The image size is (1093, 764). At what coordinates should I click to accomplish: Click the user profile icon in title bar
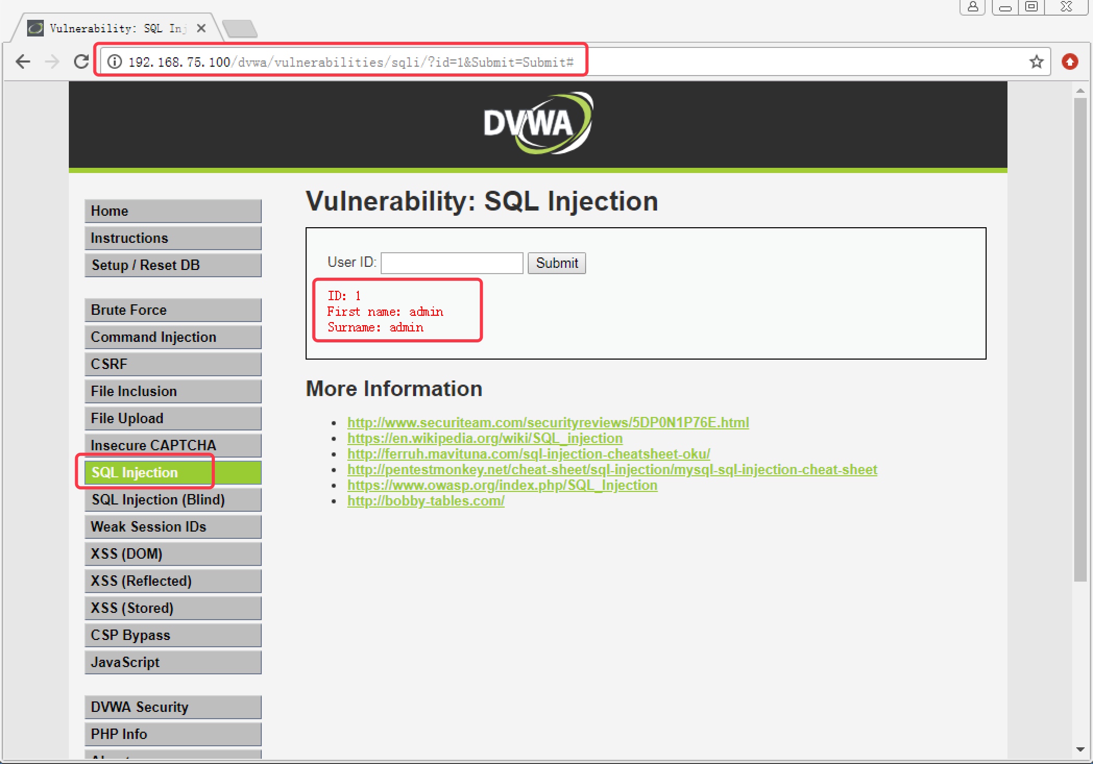point(973,7)
